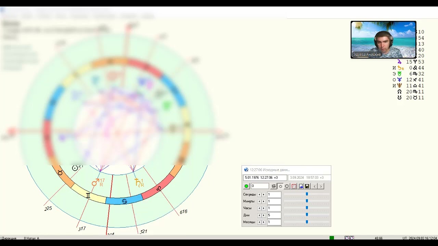Click the house cusp label 317

[x=82, y=229]
